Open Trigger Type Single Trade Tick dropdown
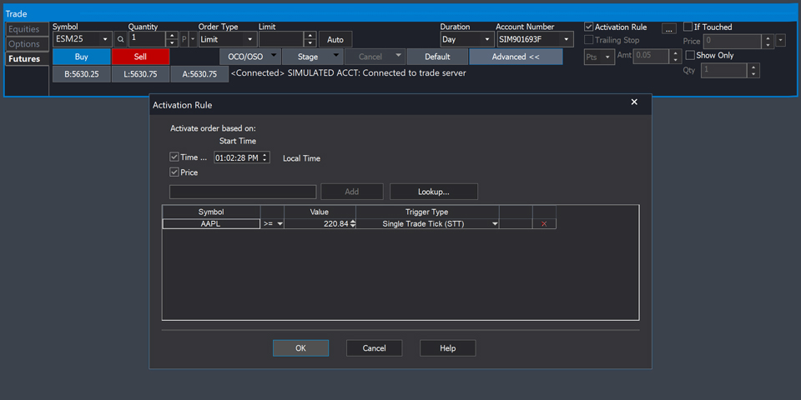 coord(494,224)
